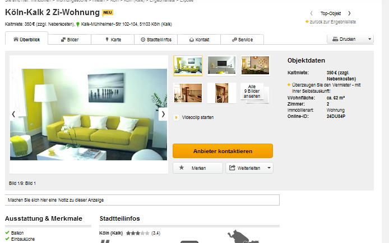Viewport: 389px width, 243px height.
Task: Show the previous gallery image arrow
Action: [x=13, y=114]
